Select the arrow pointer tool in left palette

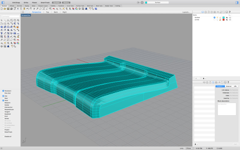1,20
